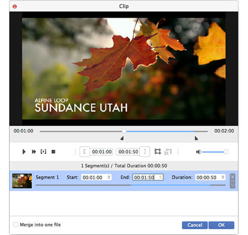Click the Cancel button
The image size is (248, 235).
[194, 225]
